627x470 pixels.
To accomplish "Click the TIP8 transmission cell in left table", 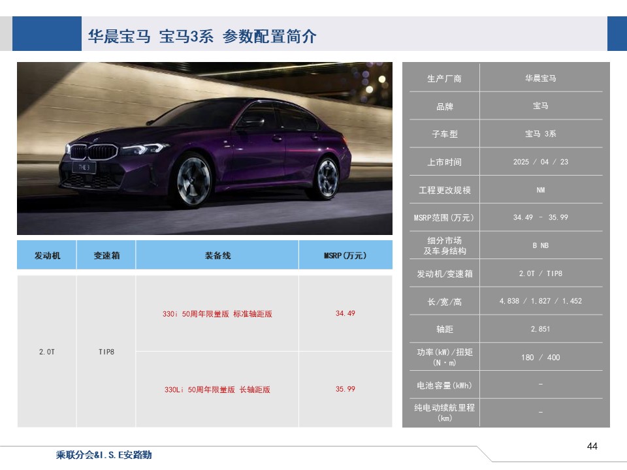I will click(106, 352).
